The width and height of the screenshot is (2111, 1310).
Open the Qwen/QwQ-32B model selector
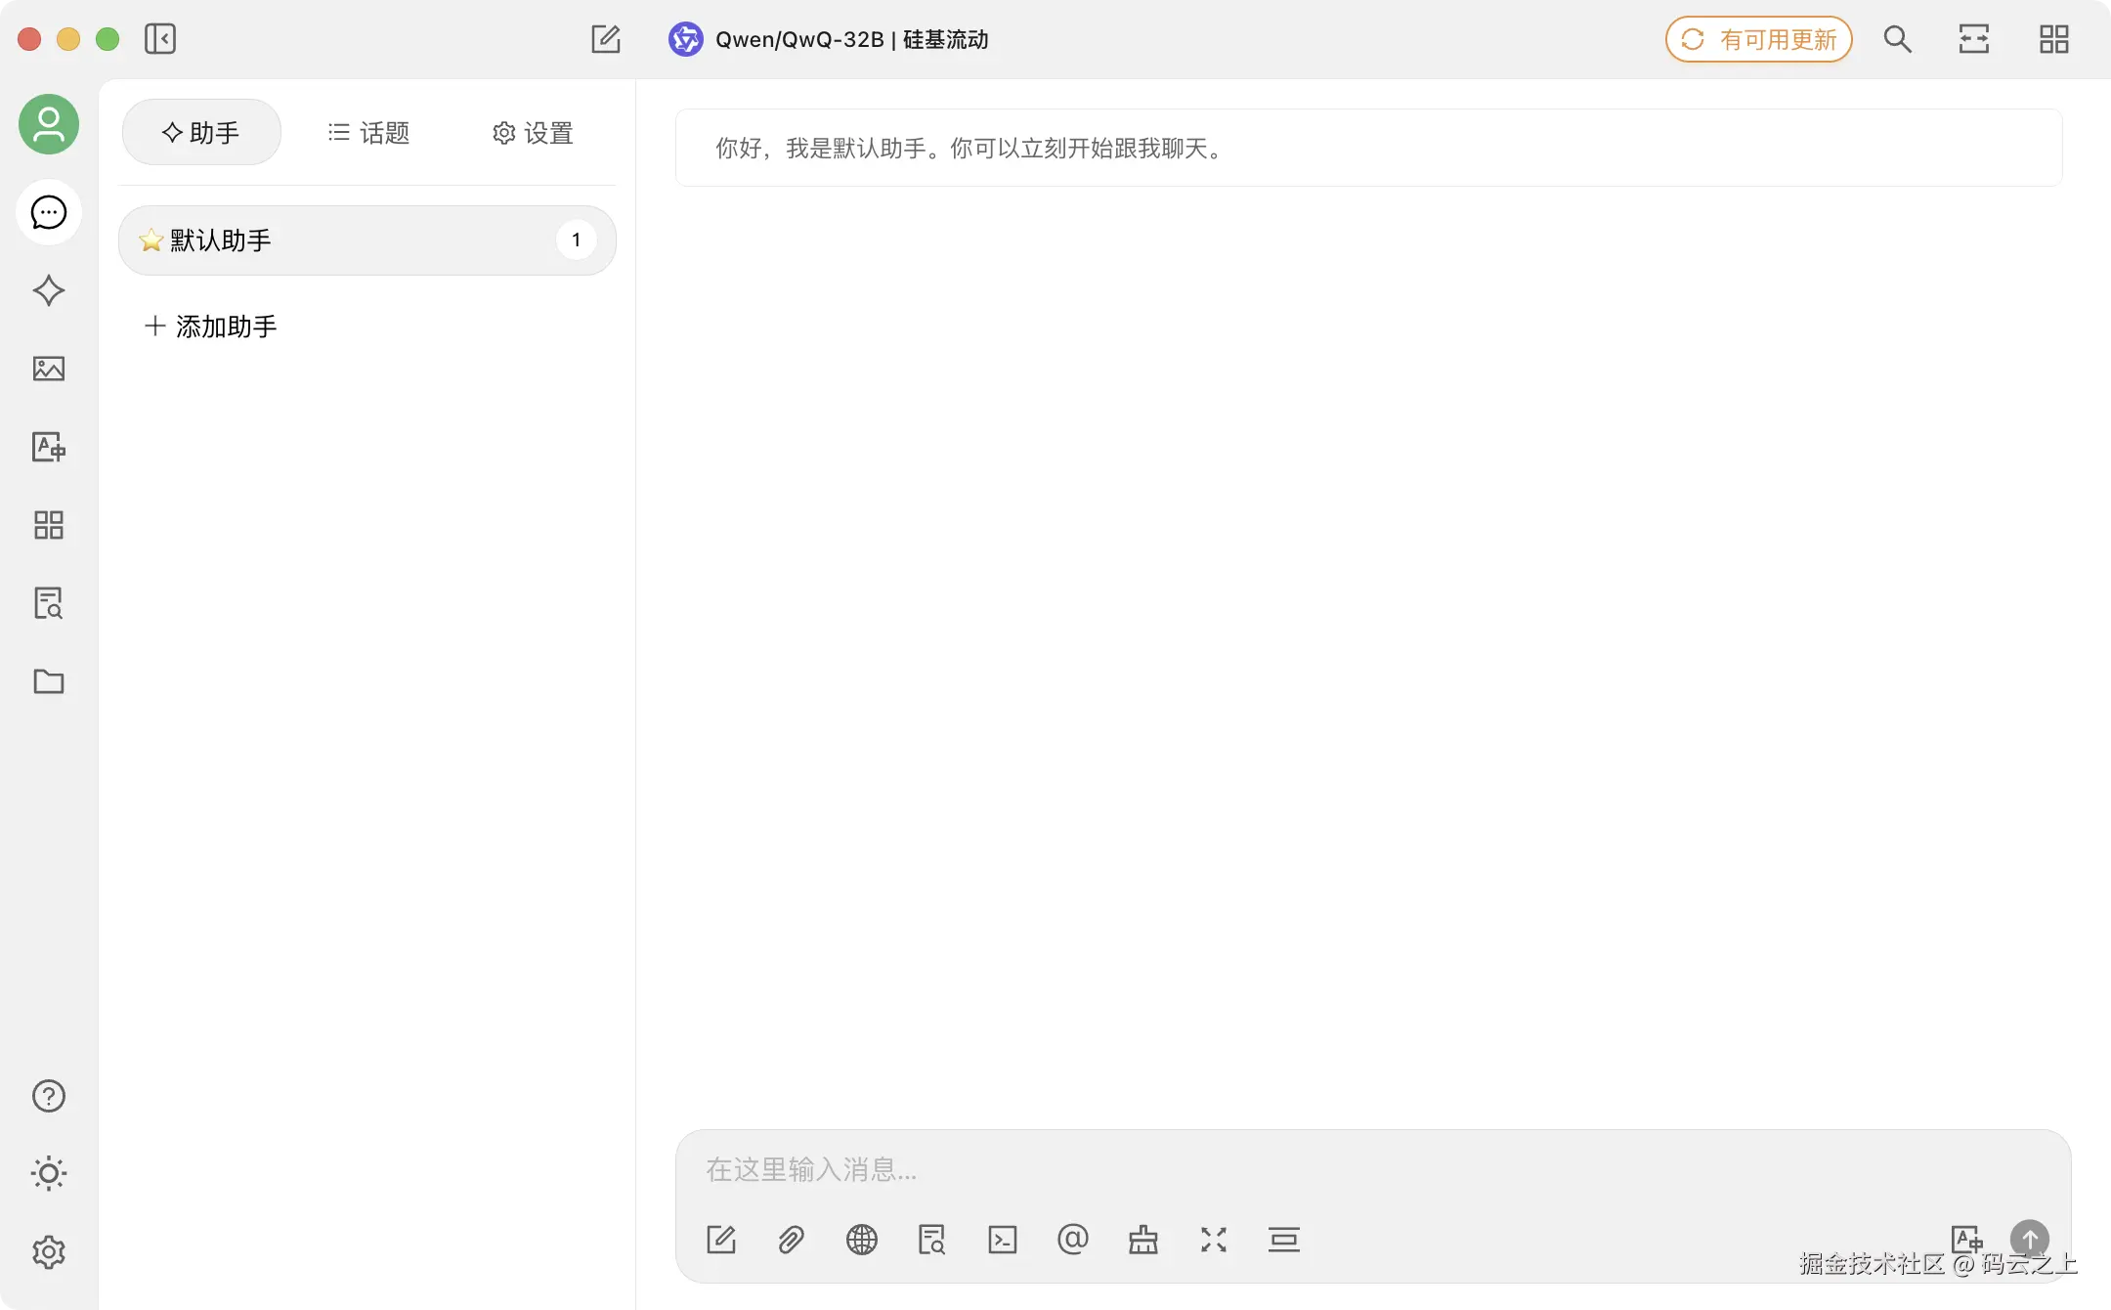pyautogui.click(x=829, y=39)
